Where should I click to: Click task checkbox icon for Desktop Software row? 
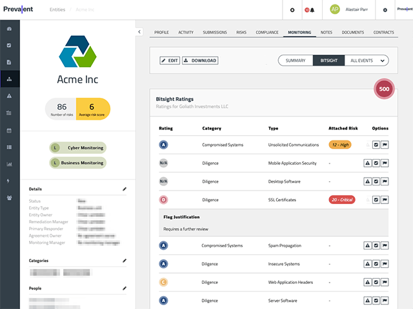376,182
